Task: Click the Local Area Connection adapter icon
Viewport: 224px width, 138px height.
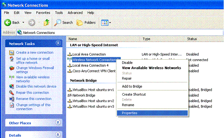Action: [70, 54]
